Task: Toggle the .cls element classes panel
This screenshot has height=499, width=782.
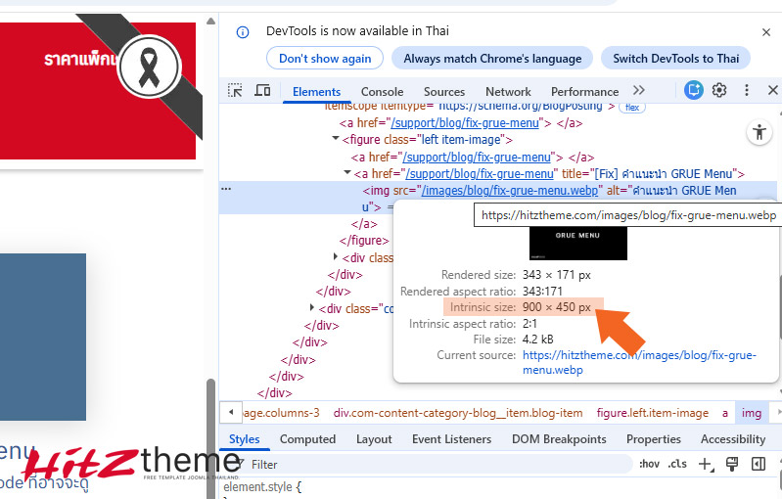Action: click(677, 465)
